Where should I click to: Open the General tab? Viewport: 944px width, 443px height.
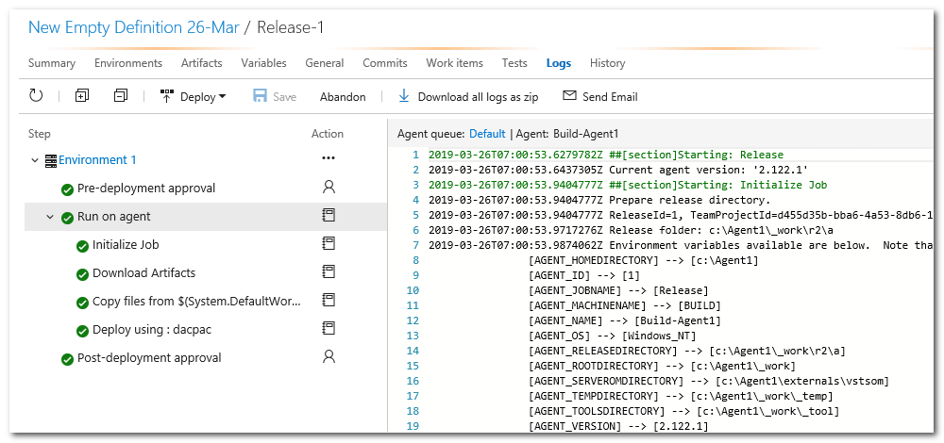pyautogui.click(x=325, y=63)
